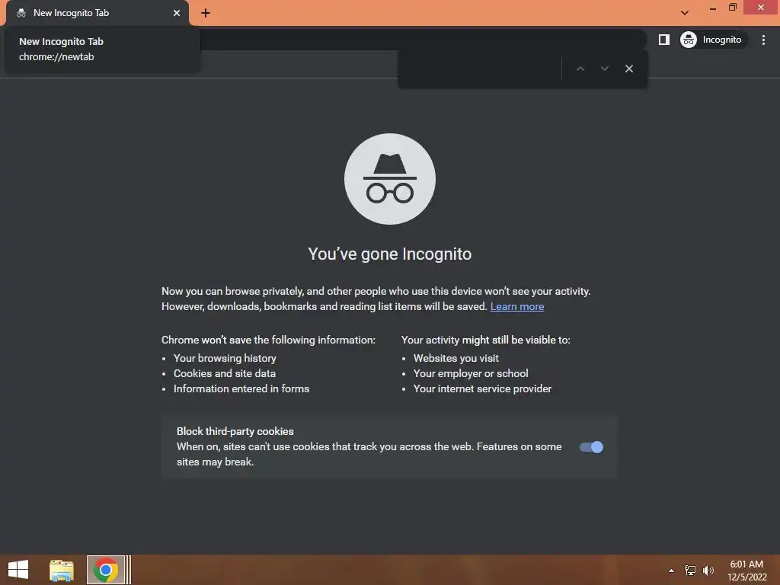Click the large Incognito hat-and-glasses icon
780x585 pixels.
coord(390,179)
